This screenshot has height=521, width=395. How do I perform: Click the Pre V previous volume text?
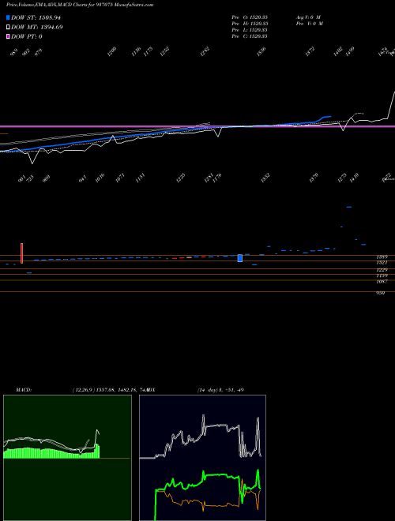pyautogui.click(x=309, y=24)
